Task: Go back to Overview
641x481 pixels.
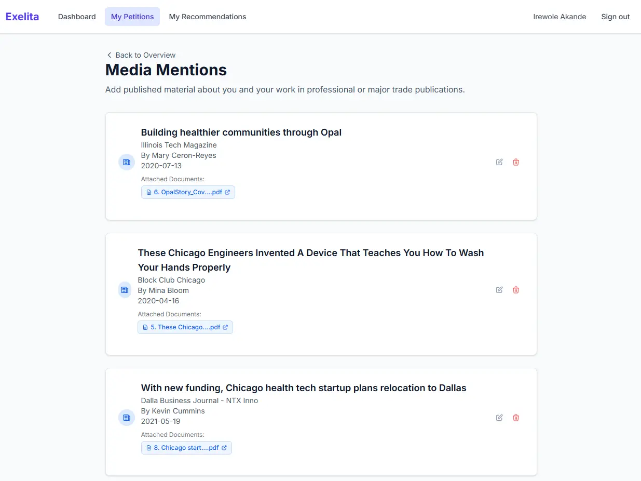Action: point(141,55)
